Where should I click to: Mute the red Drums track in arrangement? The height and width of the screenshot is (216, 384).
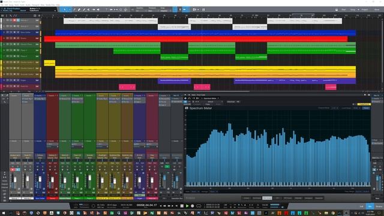coord(7,38)
